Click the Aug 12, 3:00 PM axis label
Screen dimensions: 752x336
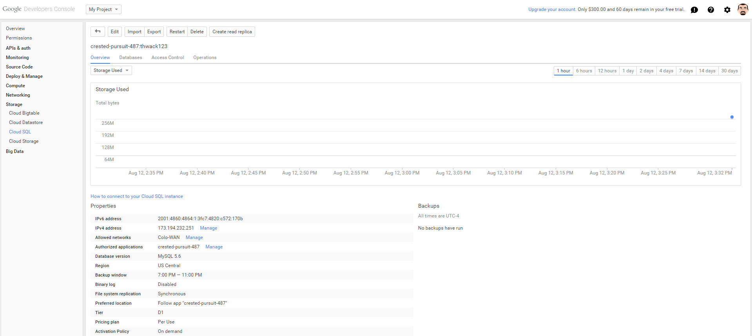coord(402,173)
